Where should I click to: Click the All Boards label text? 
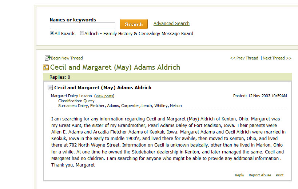(x=65, y=33)
